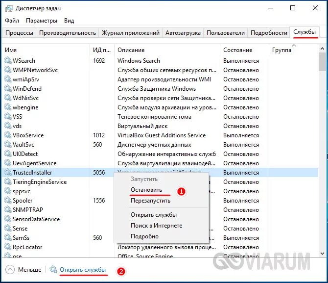
Task: Click the scrollbar down arrow
Action: [322, 254]
